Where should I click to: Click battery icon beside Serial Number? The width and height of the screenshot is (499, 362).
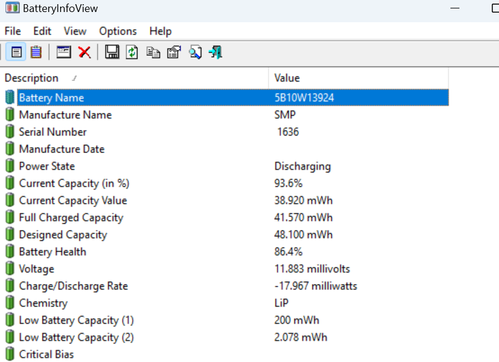(x=10, y=131)
